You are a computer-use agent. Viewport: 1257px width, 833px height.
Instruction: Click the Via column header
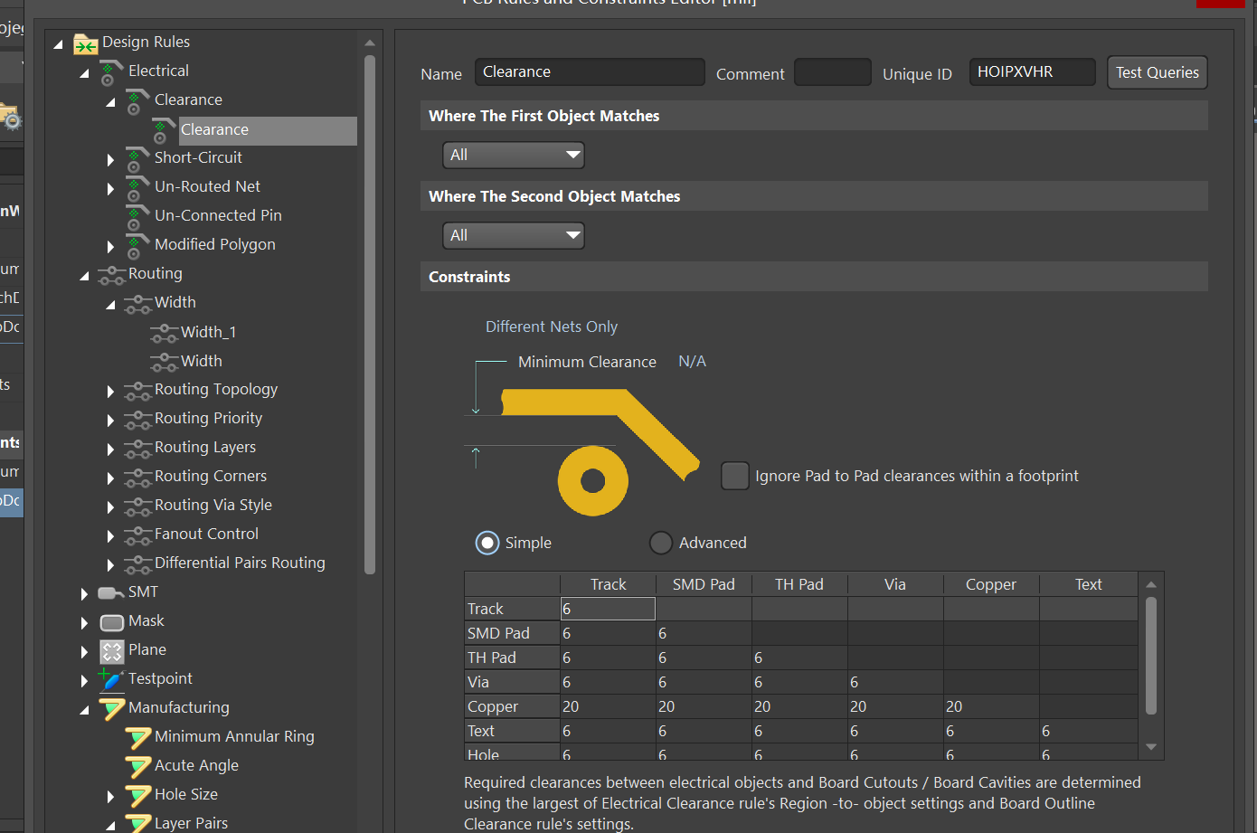[895, 584]
